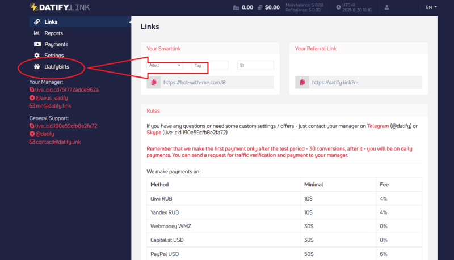454x260 pixels.
Task: Click the Telegram icon beside @datify
Action: click(x=32, y=134)
